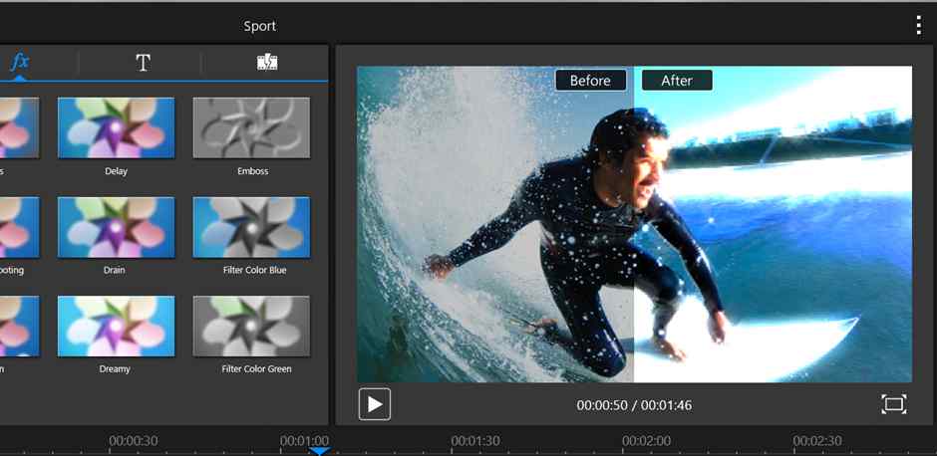Select the Delay effect thumbnail
This screenshot has height=456, width=937.
(116, 128)
